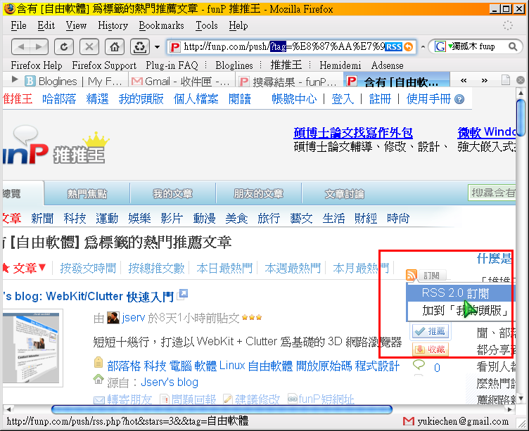529x431 pixels.
Task: Open the WebKit/Clutter article thumbnail
Action: 33,348
